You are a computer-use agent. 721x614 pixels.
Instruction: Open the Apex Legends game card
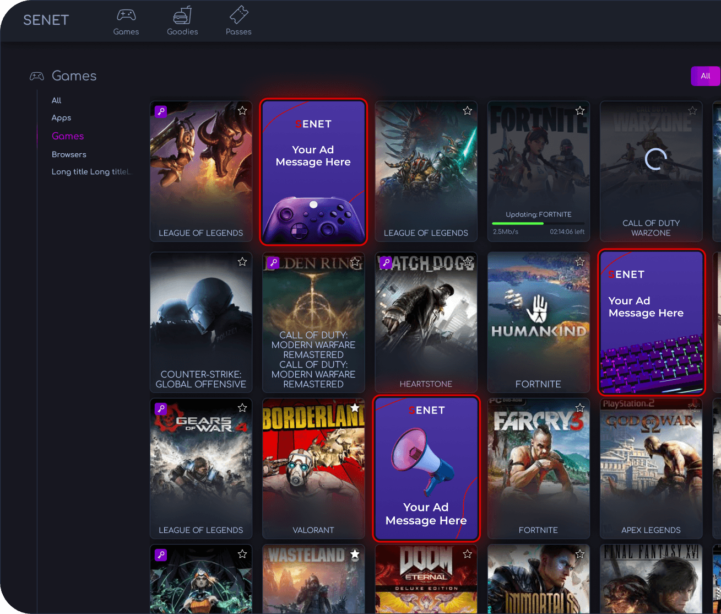tap(651, 468)
